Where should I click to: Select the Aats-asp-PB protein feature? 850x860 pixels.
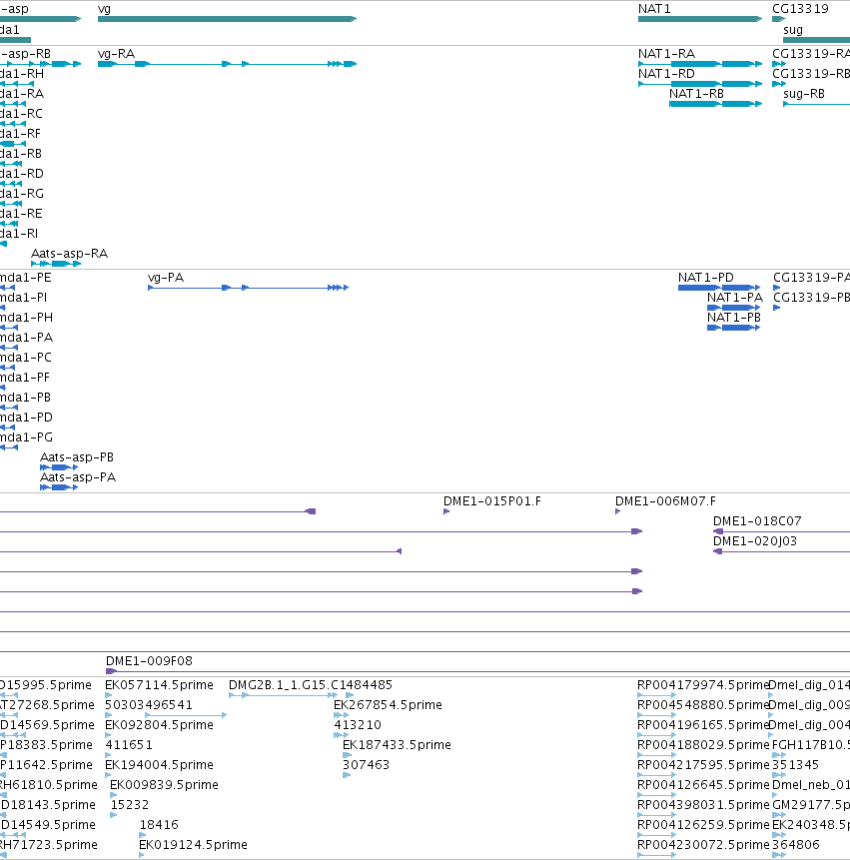(59, 467)
